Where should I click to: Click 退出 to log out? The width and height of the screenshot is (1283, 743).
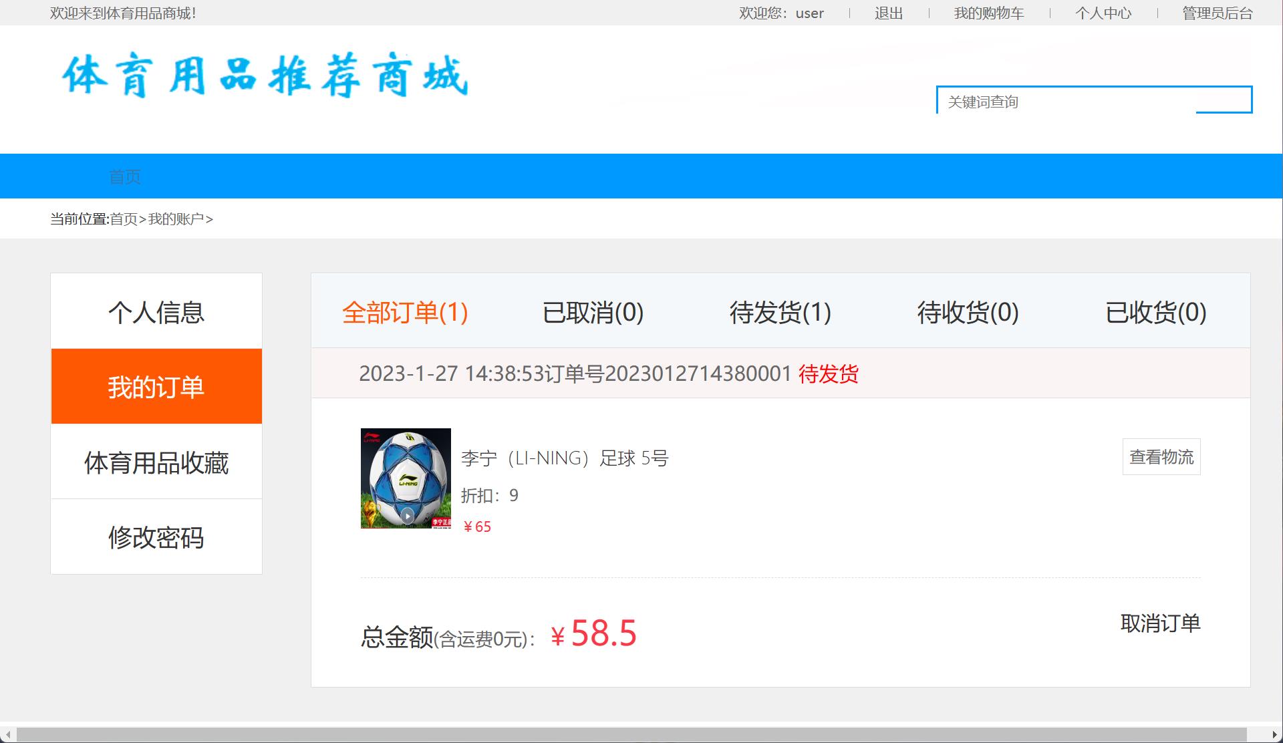pyautogui.click(x=887, y=13)
